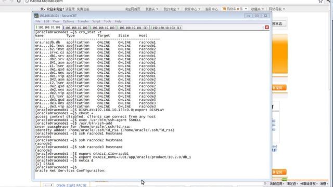Viewport: 333px width, 187px height.
Task: Click the ora....SM1.asm row in the terminal
Action: pyautogui.click(x=95, y=62)
